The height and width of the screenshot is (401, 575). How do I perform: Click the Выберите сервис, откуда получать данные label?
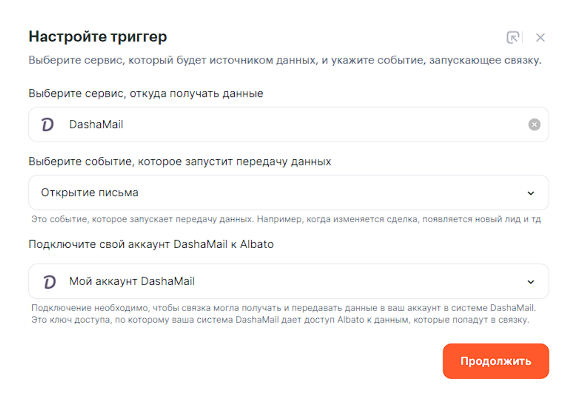click(146, 94)
